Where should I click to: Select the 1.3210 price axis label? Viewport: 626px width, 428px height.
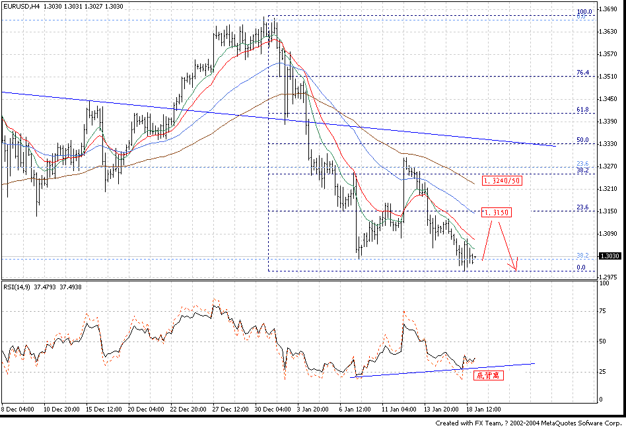608,188
